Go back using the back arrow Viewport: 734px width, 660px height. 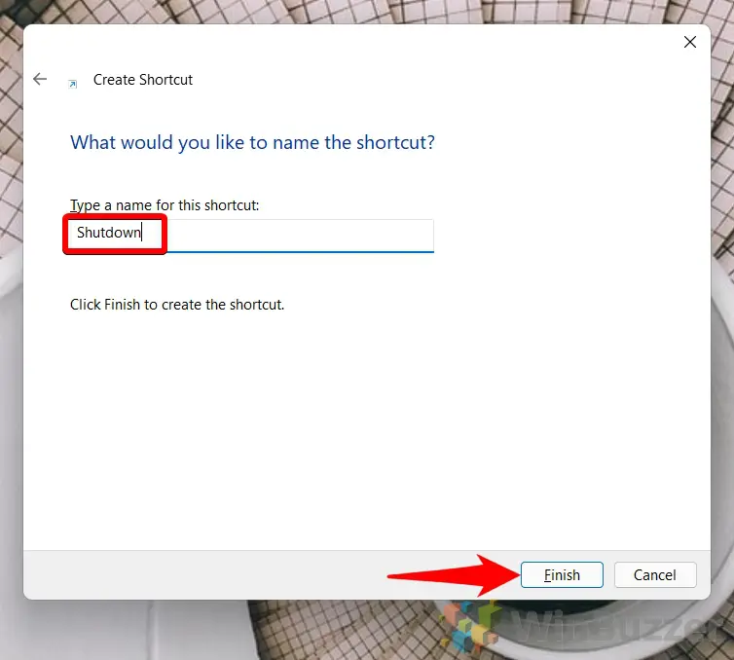(x=40, y=79)
